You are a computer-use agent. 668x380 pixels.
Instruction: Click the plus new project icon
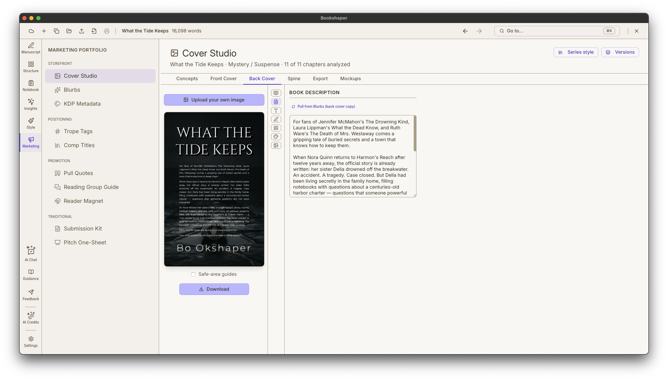[x=44, y=31]
